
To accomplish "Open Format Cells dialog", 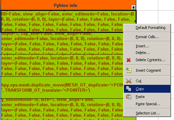I will coord(147,37).
